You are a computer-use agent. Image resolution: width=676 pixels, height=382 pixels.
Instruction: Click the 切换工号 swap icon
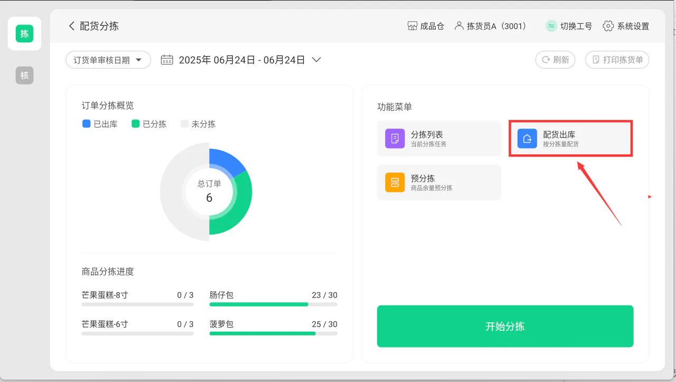coord(551,26)
